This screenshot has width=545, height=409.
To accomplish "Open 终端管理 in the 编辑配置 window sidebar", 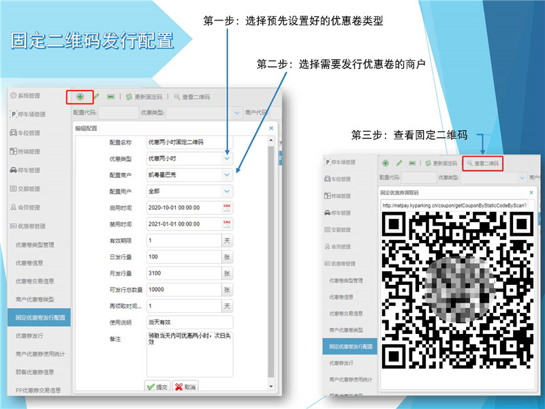I will [25, 151].
